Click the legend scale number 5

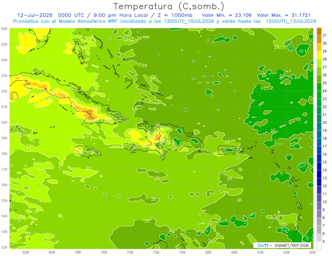pyautogui.click(x=324, y=242)
